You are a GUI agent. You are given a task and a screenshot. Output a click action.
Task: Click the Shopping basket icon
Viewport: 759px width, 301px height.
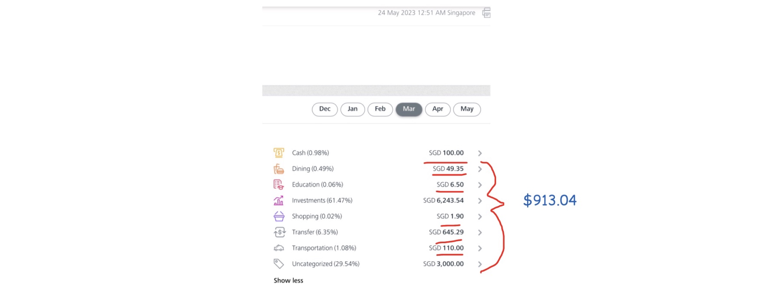click(x=279, y=216)
